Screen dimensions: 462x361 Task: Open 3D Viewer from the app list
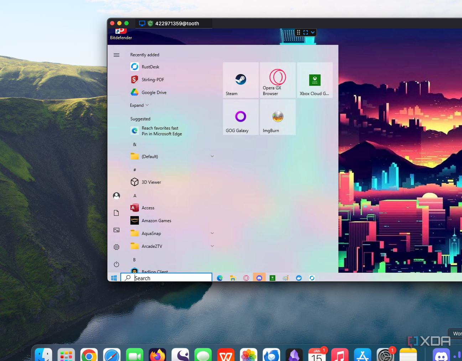[x=172, y=182]
